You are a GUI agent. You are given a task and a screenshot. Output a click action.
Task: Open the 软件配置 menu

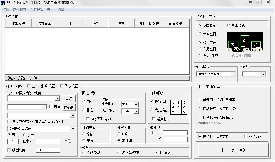[20, 9]
